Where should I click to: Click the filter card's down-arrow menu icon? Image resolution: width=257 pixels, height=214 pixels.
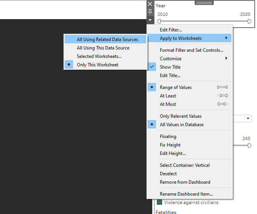[x=150, y=20]
